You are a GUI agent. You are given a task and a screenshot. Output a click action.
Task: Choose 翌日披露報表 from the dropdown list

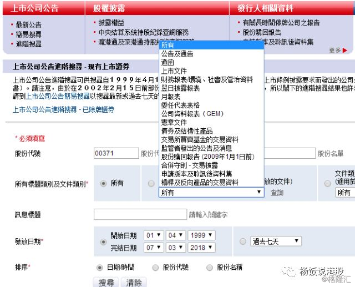[x=211, y=88]
